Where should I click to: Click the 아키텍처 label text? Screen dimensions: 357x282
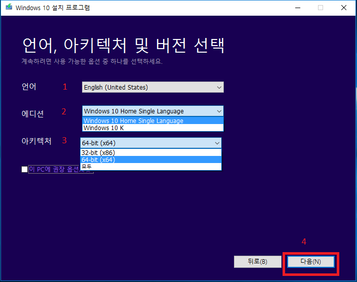coord(36,141)
